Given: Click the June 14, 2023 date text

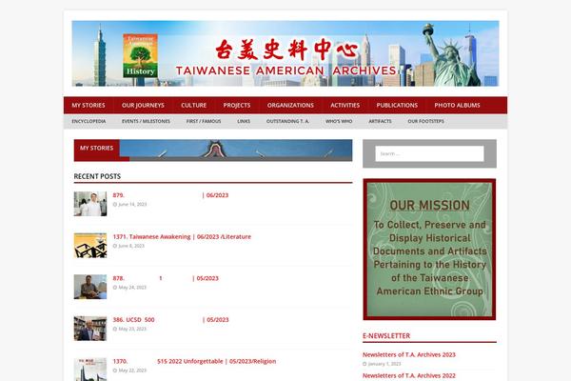Looking at the screenshot, I should point(132,204).
